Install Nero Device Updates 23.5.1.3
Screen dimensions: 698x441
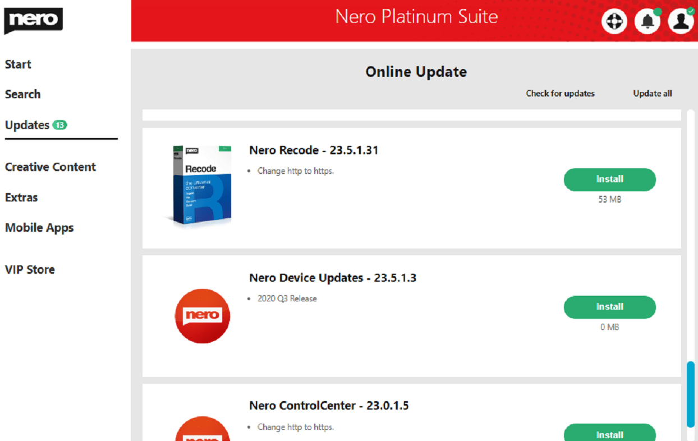click(x=610, y=307)
